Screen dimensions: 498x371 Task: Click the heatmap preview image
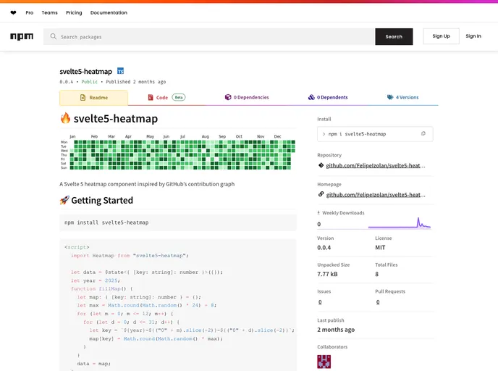point(178,152)
